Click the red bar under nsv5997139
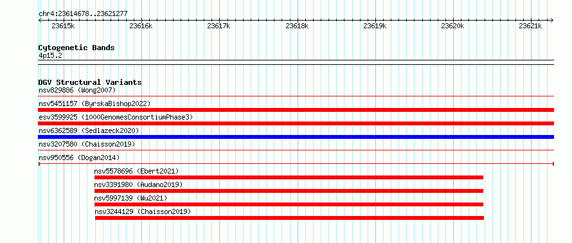572x243 pixels. [x=289, y=204]
